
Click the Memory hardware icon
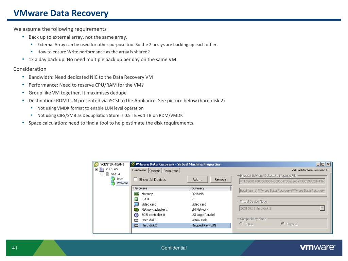[x=136, y=194]
